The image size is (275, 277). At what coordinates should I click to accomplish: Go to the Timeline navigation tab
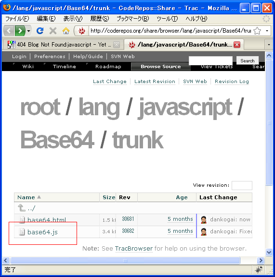pyautogui.click(x=65, y=66)
